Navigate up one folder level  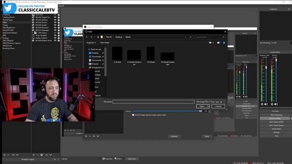pyautogui.click(x=98, y=37)
